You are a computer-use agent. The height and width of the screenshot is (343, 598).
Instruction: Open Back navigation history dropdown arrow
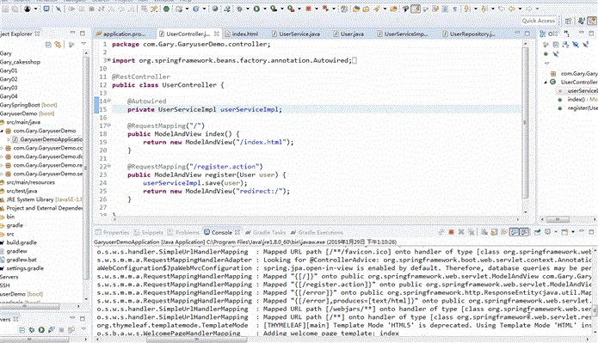point(520,9)
